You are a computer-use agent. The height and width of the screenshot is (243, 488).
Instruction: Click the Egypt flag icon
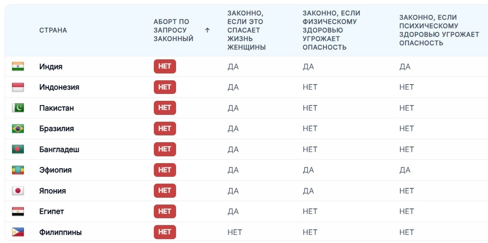18,211
